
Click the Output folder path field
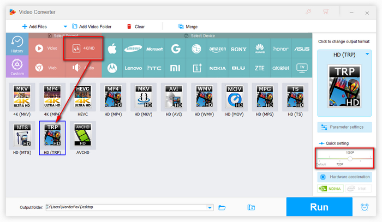126,207
